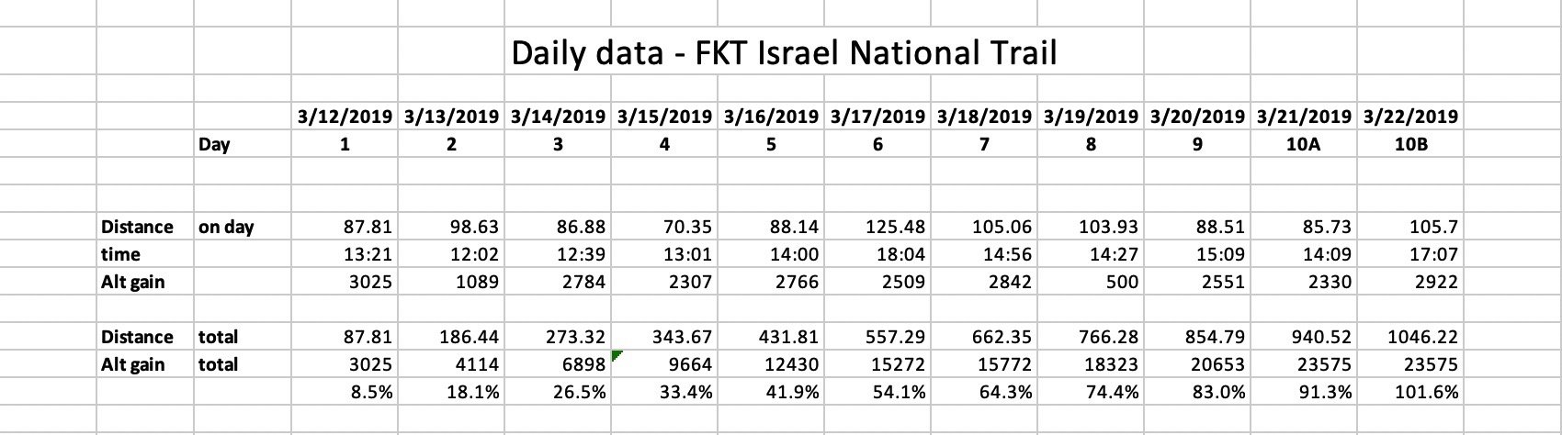The image size is (1562, 435).
Task: Select the 3/22/2019 date header cell
Action: tap(1410, 117)
